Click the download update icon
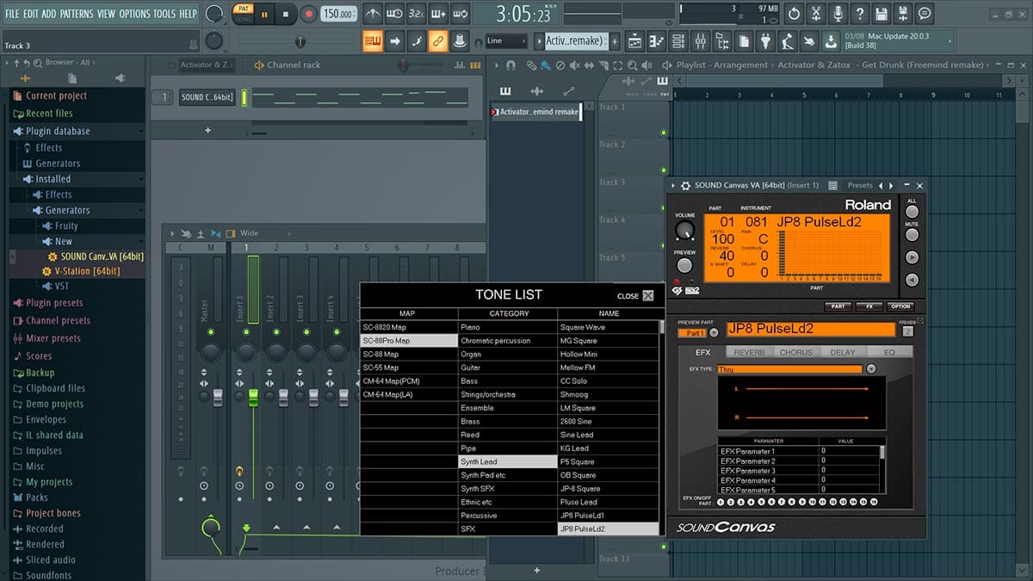The height and width of the screenshot is (581, 1033). [831, 40]
